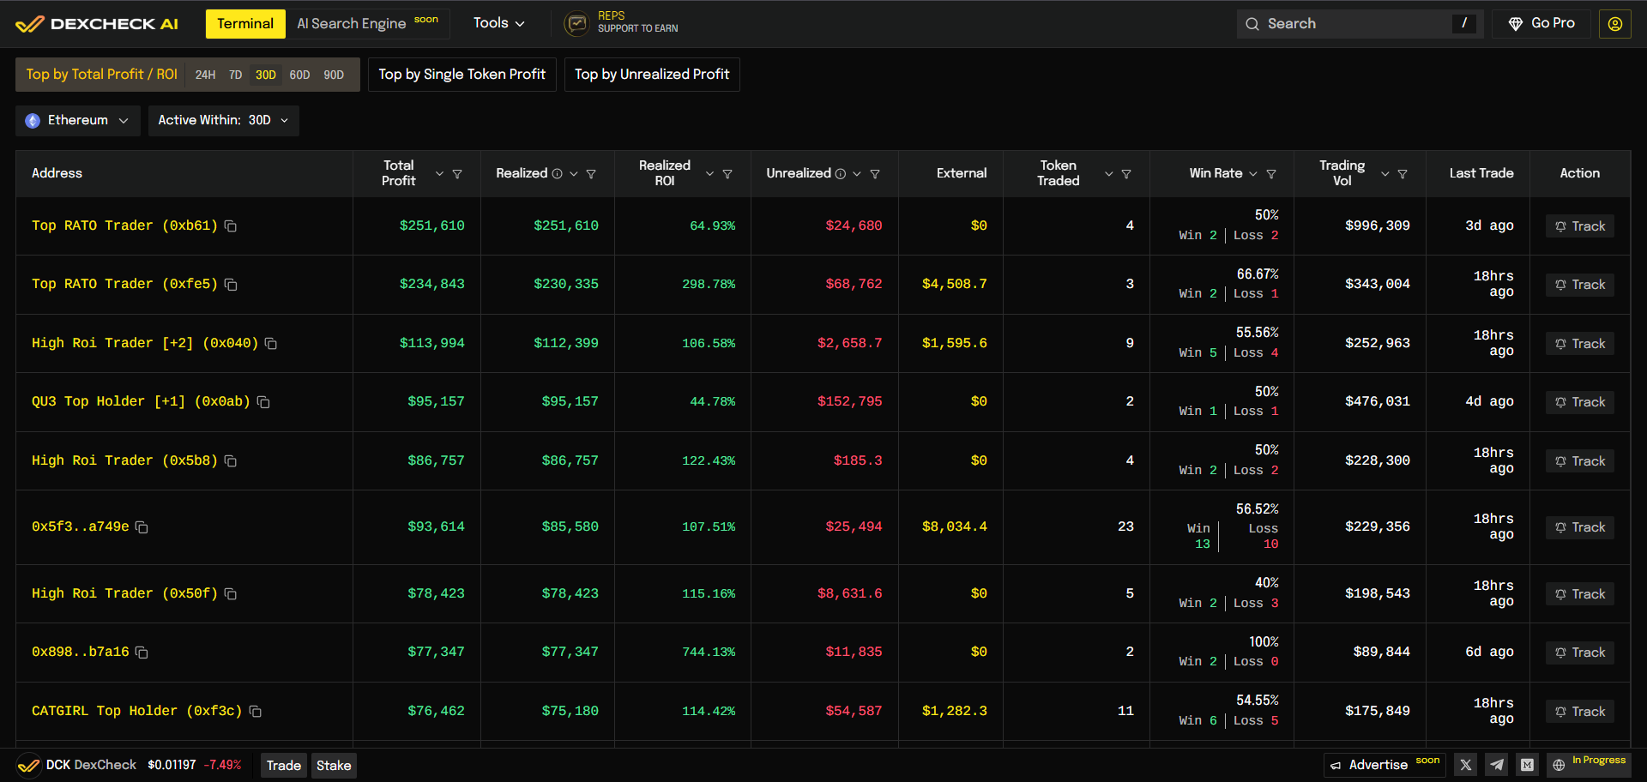Copy address of 0x5f3..a749e wallet
The height and width of the screenshot is (782, 1647).
[142, 527]
